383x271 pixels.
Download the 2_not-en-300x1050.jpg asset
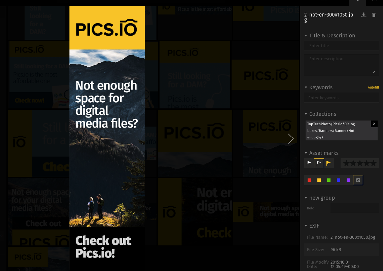363,15
